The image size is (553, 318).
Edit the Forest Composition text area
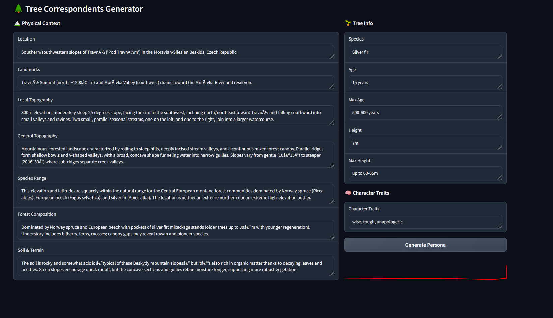pyautogui.click(x=176, y=230)
